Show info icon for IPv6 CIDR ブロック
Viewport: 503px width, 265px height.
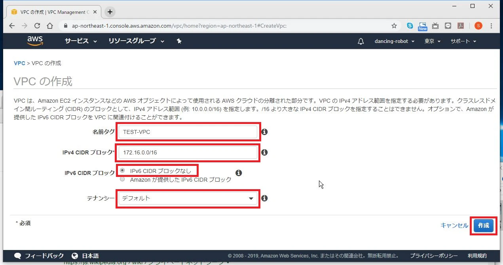[x=239, y=173]
